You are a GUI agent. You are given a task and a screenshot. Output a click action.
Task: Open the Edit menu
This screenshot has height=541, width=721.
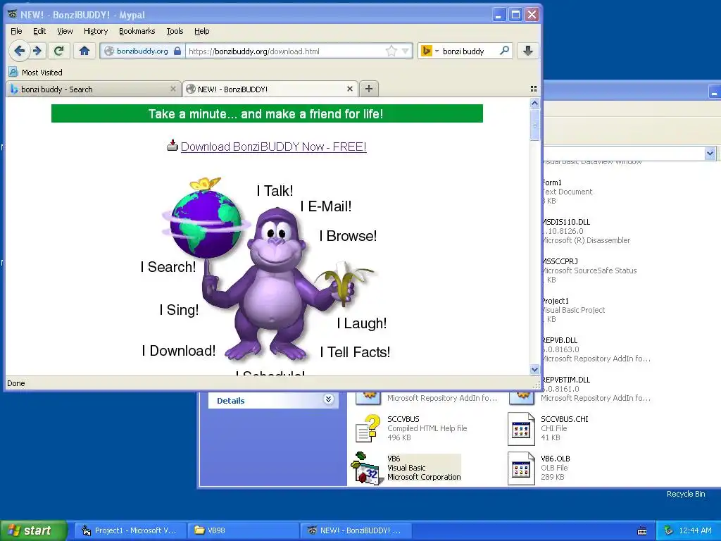tap(39, 31)
